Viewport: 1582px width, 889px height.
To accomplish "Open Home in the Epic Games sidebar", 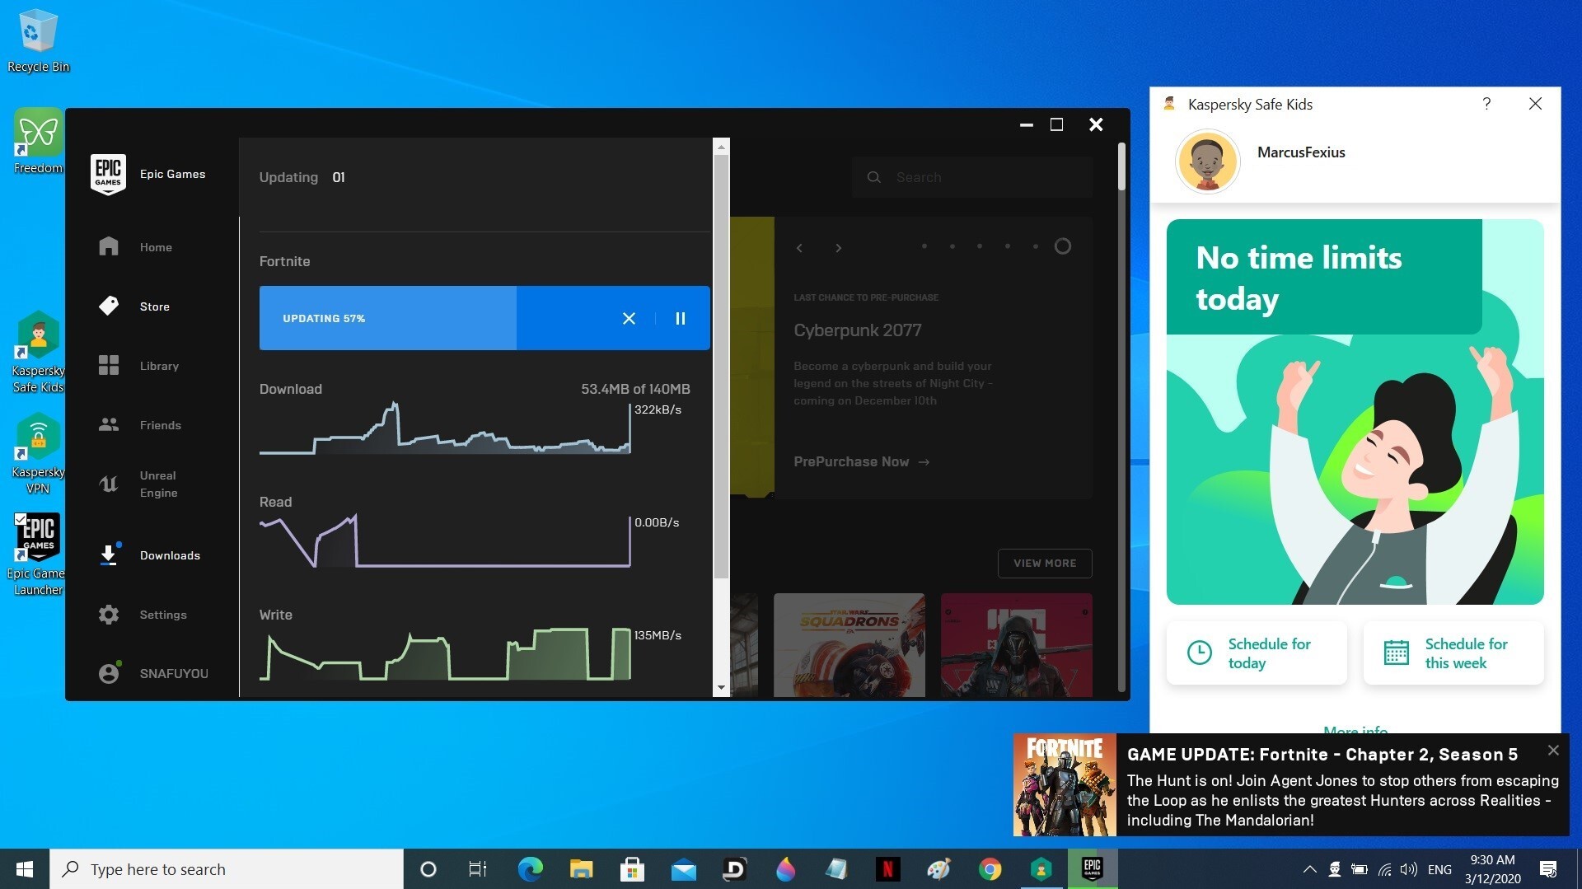I will (136, 247).
